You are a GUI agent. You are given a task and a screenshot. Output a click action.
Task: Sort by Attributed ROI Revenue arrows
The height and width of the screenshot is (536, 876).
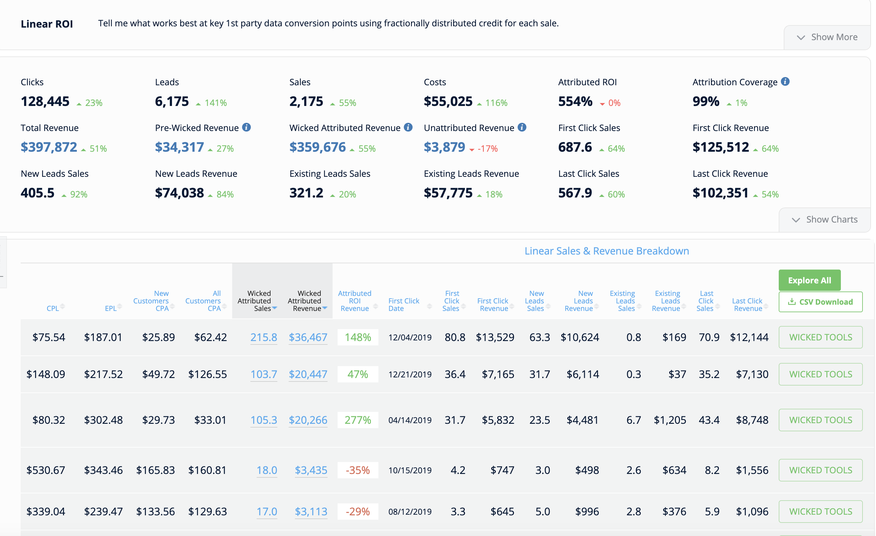point(376,306)
